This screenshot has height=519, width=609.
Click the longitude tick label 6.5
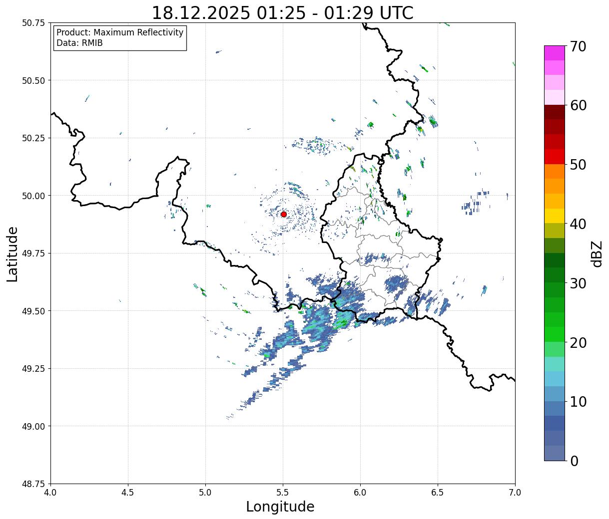pyautogui.click(x=438, y=493)
